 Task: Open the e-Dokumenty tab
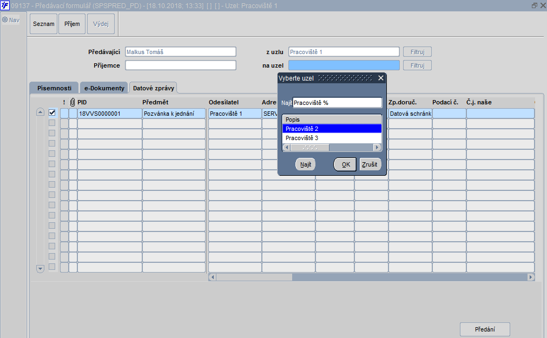(x=104, y=88)
